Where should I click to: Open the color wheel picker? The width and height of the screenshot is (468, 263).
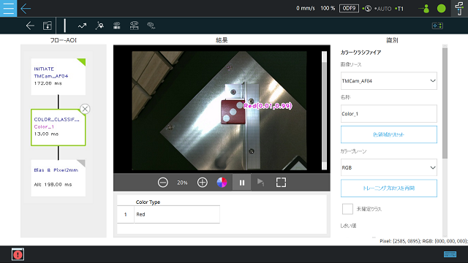(x=222, y=182)
